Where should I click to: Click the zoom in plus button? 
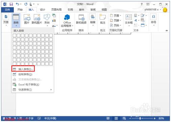[x=154, y=118]
